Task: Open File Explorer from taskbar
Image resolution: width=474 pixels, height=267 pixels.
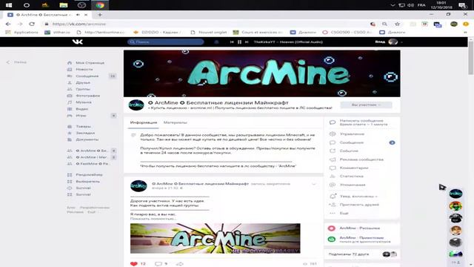Action: pos(64,5)
